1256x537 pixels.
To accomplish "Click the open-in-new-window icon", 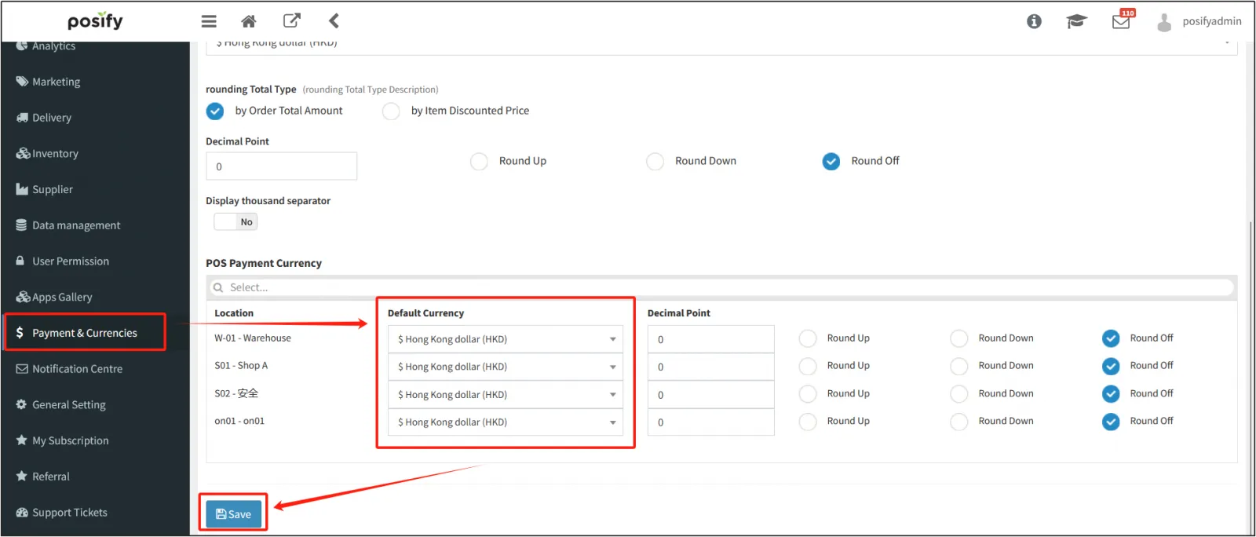I will [291, 20].
